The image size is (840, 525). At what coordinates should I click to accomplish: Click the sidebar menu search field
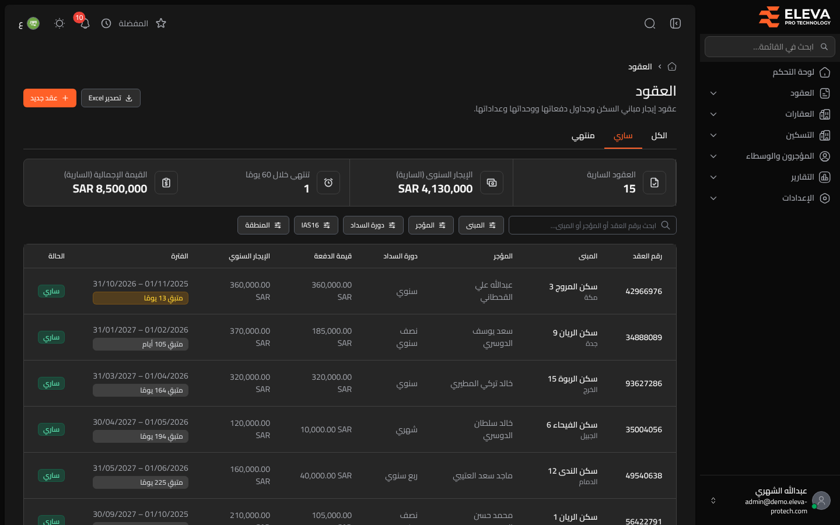770,47
